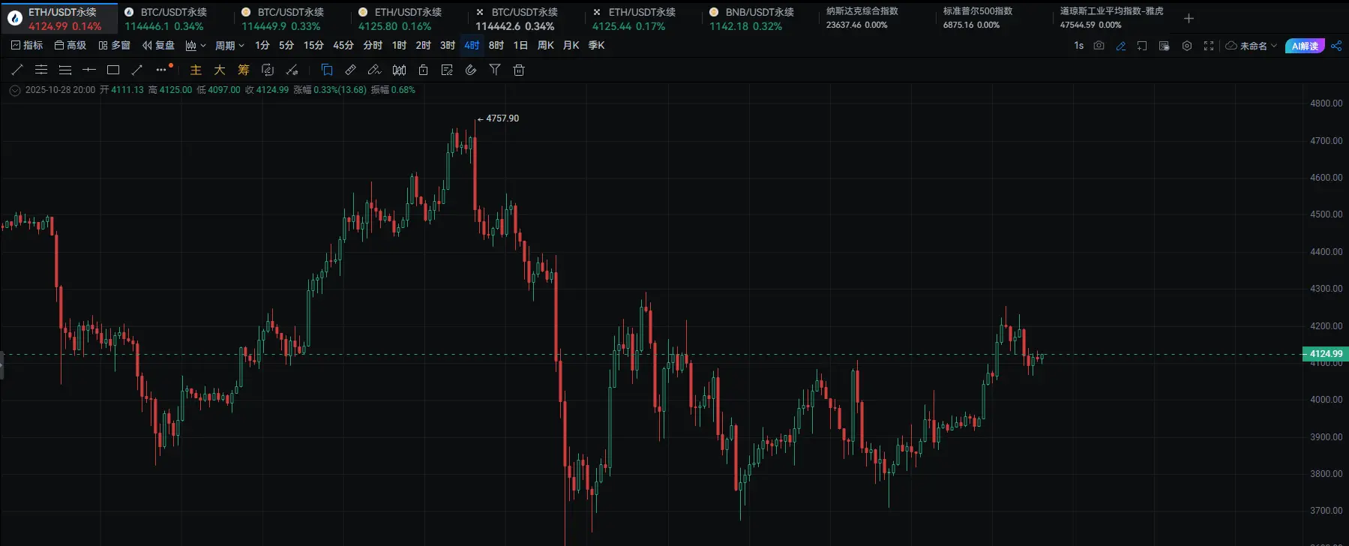1349x546 pixels.
Task: Click the circular arrows square icon beside 筹
Action: pos(268,70)
